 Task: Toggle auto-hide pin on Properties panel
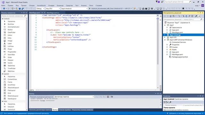click(200, 96)
